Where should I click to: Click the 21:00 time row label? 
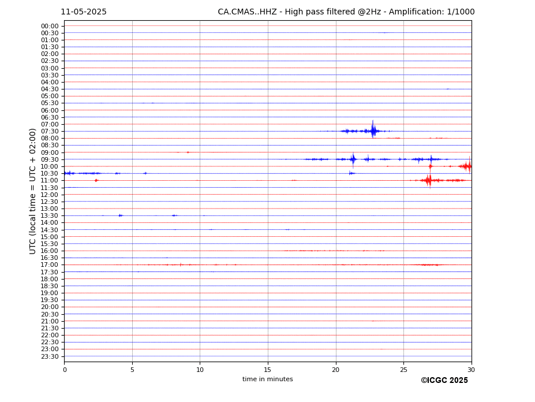(x=50, y=321)
